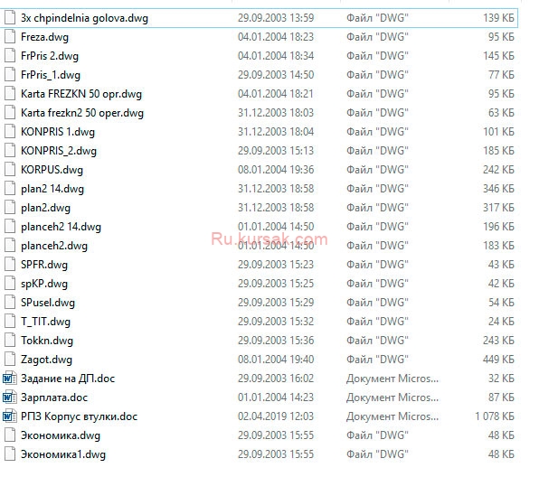Image resolution: width=539 pixels, height=477 pixels.
Task: Select РПЗ Корпус втулки.doc file name
Action: 79,416
